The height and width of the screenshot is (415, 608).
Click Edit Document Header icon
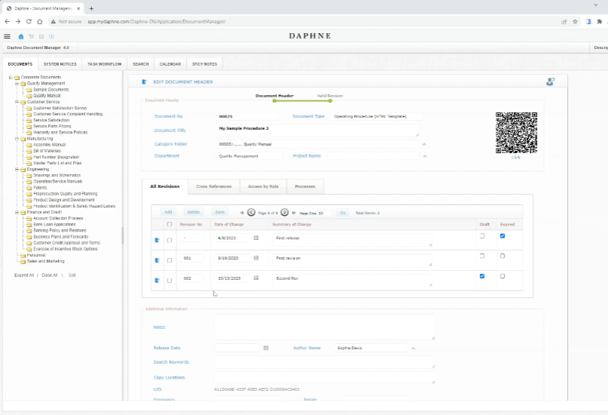(x=144, y=81)
